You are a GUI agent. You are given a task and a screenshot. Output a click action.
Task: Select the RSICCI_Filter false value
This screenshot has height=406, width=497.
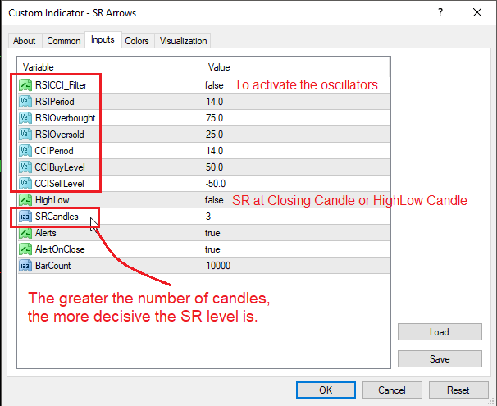tap(214, 85)
